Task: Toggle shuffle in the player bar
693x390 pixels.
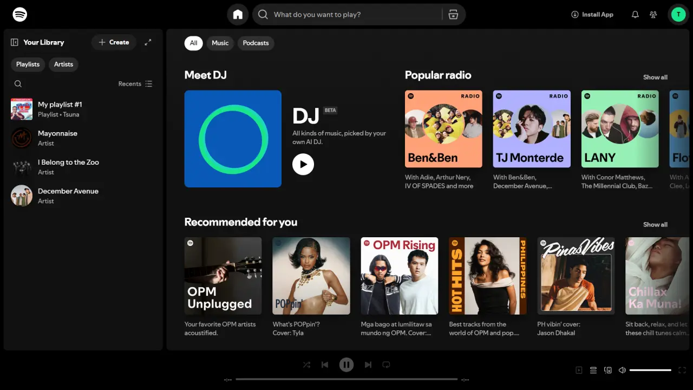Action: coord(307,365)
